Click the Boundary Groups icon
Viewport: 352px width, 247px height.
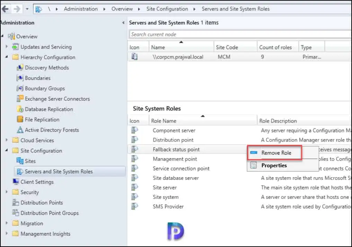20,88
